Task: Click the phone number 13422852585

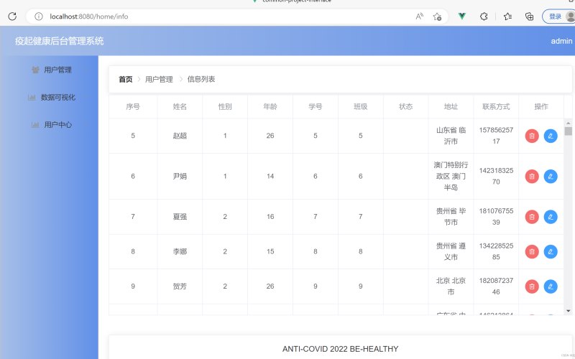Action: 496,251
